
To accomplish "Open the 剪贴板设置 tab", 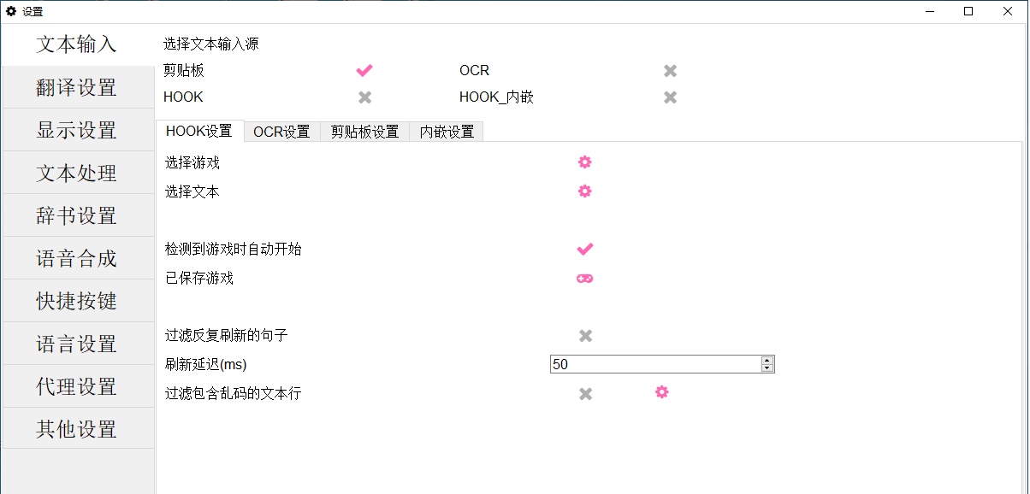I will tap(363, 131).
